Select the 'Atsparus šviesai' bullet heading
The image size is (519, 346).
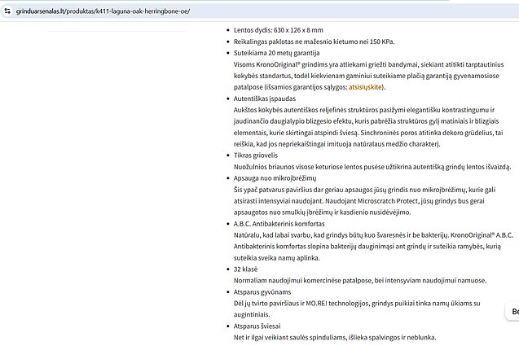click(x=257, y=326)
